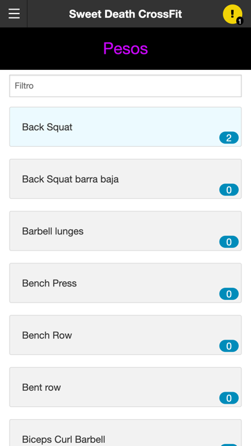Focus the Filtro search field
This screenshot has width=251, height=446.
tap(125, 86)
